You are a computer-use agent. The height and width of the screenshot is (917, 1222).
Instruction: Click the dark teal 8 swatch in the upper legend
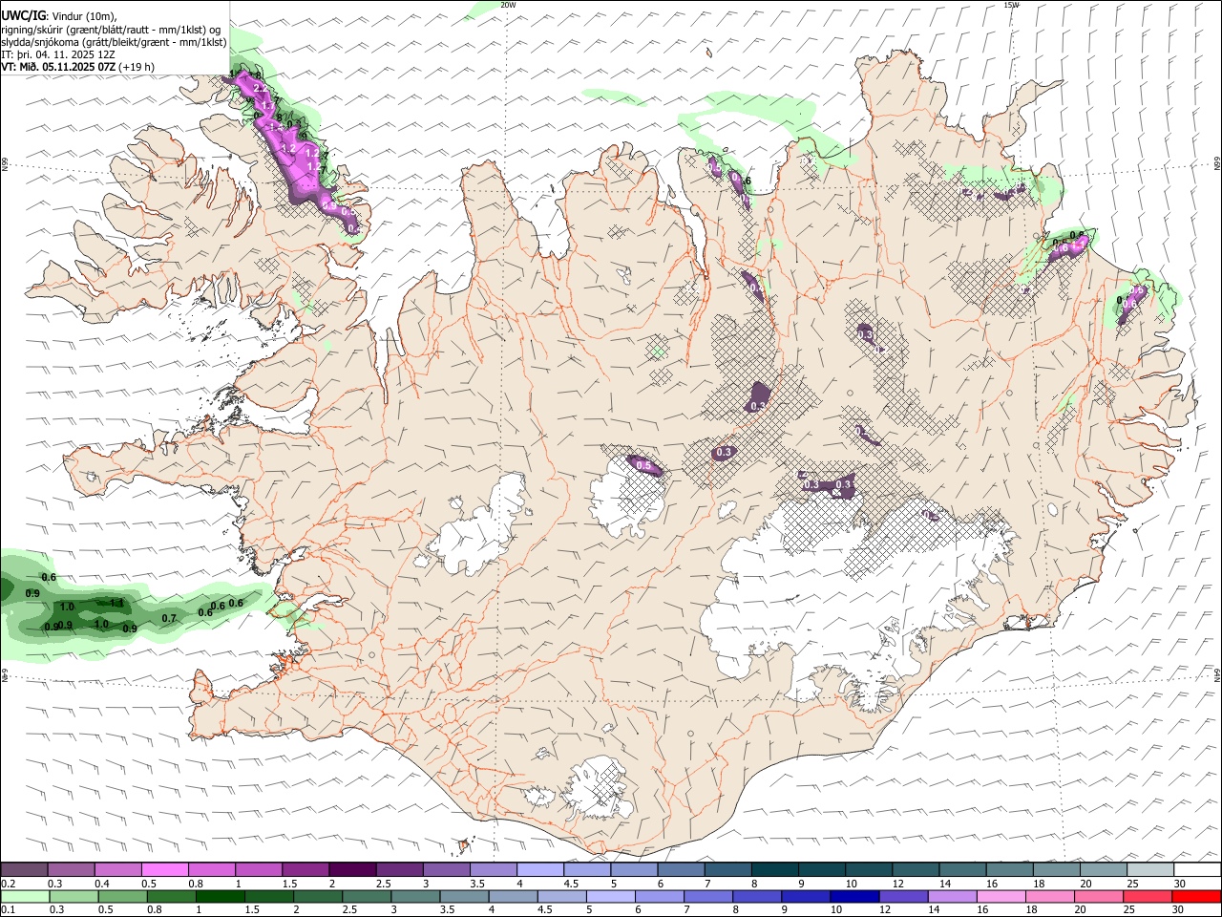point(775,870)
